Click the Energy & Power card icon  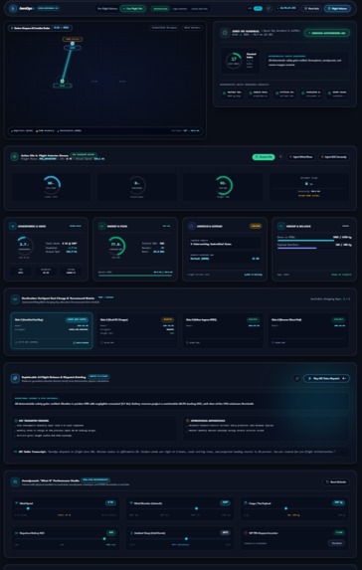click(x=102, y=226)
